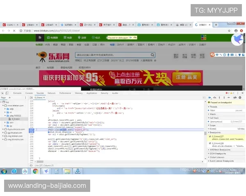Close the 0_0.html source tab
This screenshot has height=196, width=246.
pos(44,98)
